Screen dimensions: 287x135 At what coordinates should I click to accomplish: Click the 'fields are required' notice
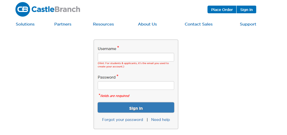pos(115,96)
